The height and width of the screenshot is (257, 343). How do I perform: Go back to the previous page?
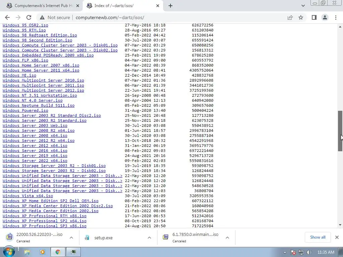pyautogui.click(x=7, y=17)
